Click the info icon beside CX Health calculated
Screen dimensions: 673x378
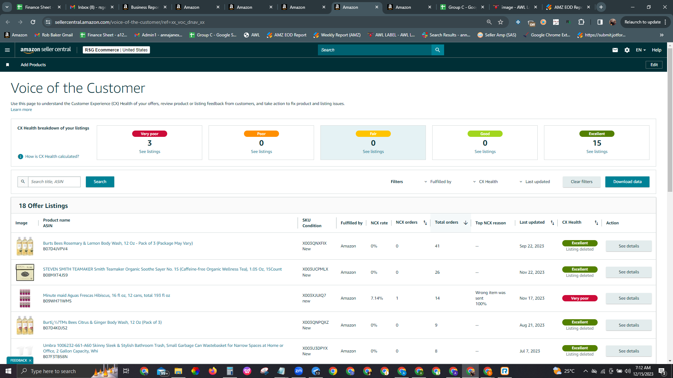(x=21, y=156)
